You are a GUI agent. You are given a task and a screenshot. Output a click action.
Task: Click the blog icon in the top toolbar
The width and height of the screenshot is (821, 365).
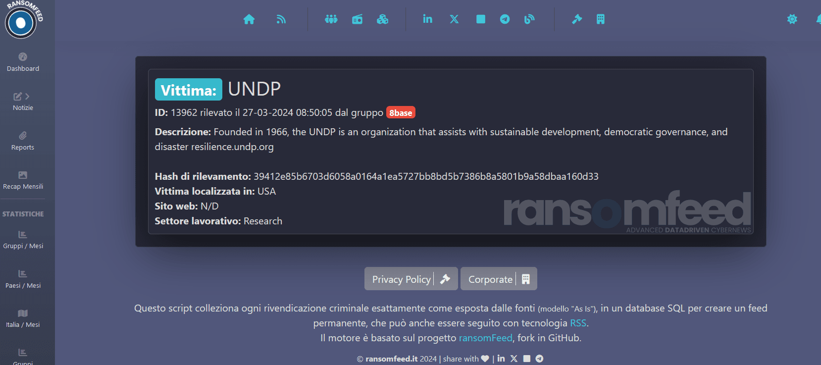(529, 19)
